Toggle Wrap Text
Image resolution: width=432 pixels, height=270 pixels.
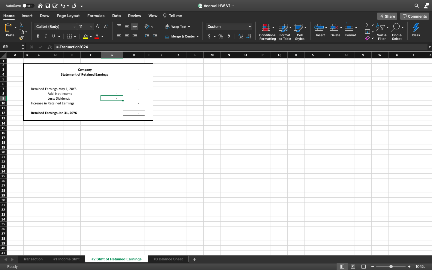point(177,27)
